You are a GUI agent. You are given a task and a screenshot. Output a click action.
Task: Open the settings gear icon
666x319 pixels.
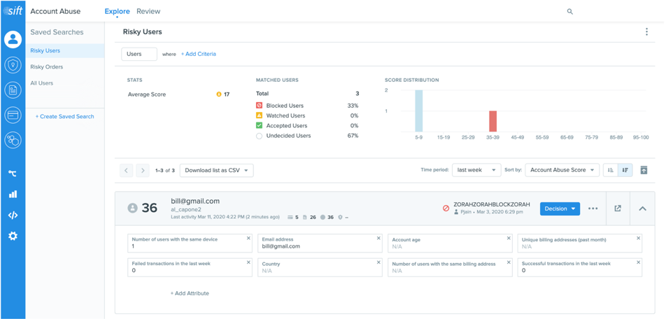13,236
